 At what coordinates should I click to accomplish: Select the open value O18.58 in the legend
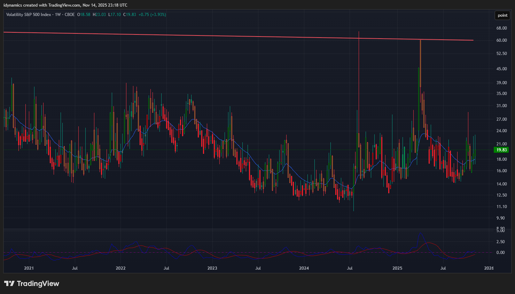[84, 15]
